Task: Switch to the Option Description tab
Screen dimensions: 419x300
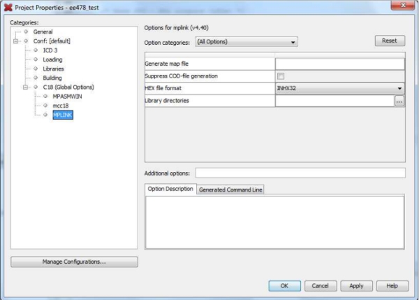Action: click(x=170, y=190)
